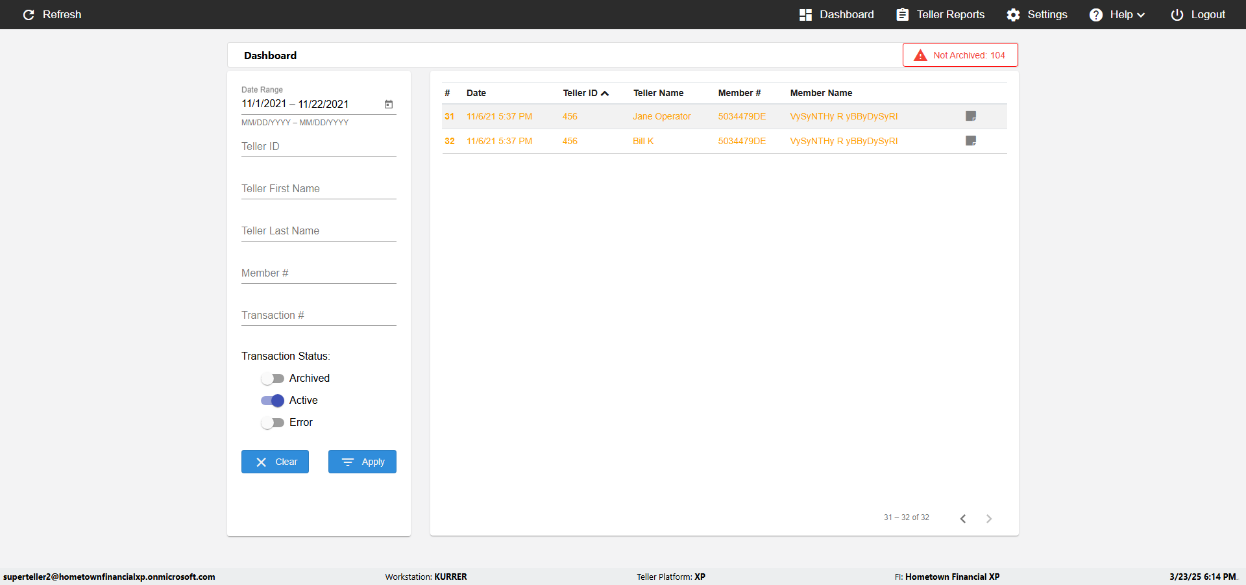Disable the Active status toggle

pyautogui.click(x=273, y=401)
